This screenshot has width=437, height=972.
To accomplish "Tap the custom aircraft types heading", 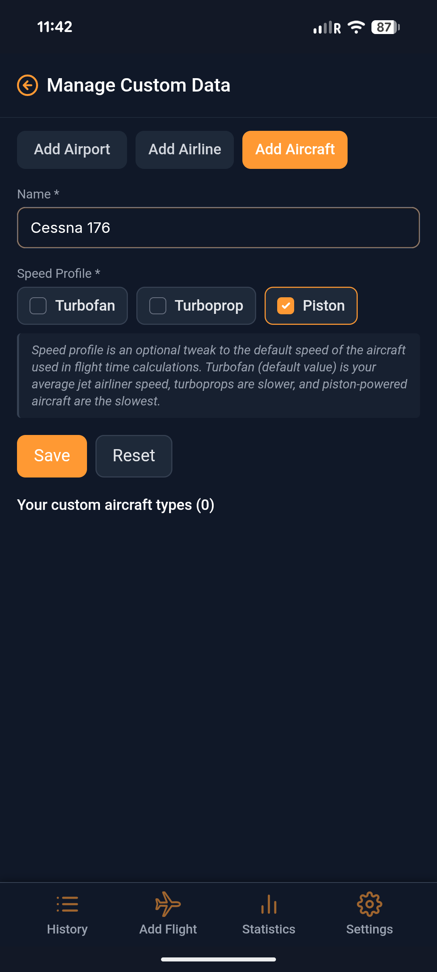I will click(116, 505).
